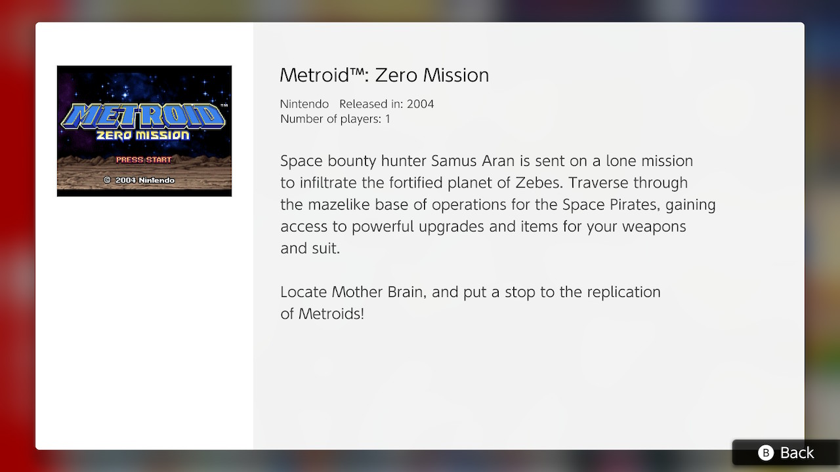This screenshot has width=840, height=472.
Task: Click the METROID logo in the game thumbnail
Action: (x=144, y=115)
